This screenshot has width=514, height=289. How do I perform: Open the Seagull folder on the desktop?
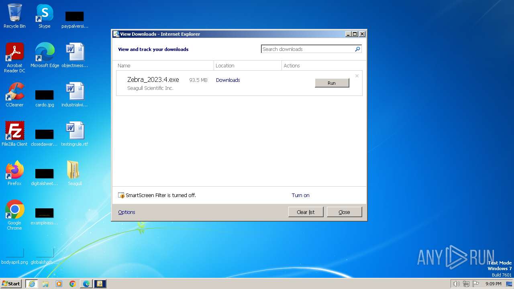(75, 173)
